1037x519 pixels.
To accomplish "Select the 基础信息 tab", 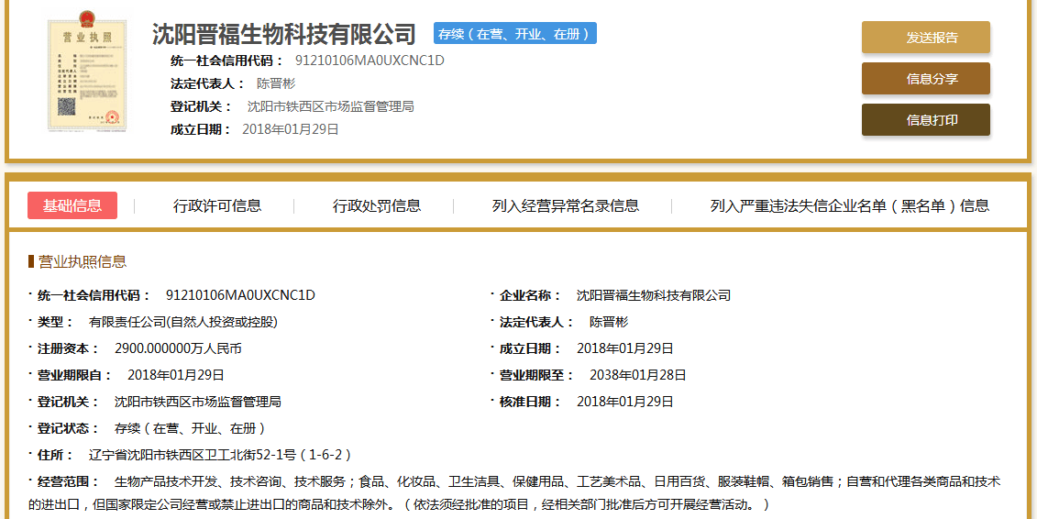I will pyautogui.click(x=72, y=205).
